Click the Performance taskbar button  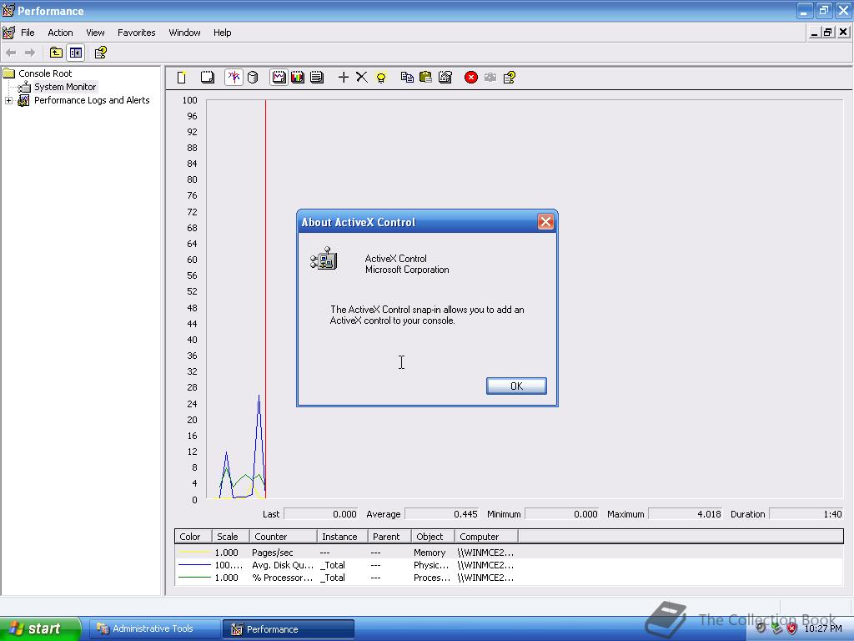pyautogui.click(x=289, y=629)
